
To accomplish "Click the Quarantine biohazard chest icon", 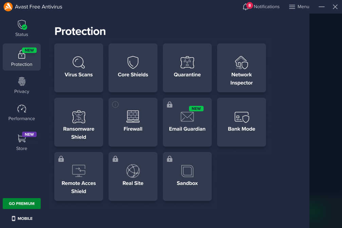I will (x=187, y=62).
